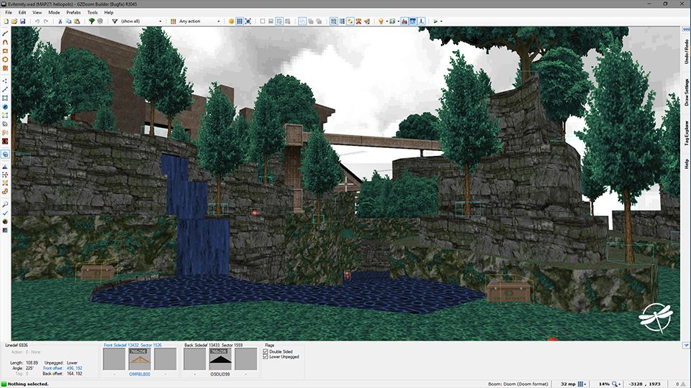Uncheck the Double Sided flag
The width and height of the screenshot is (691, 388).
tap(268, 351)
